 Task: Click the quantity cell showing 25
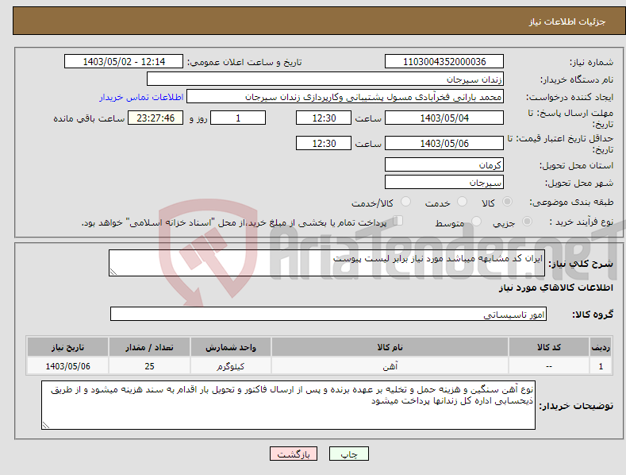click(149, 366)
